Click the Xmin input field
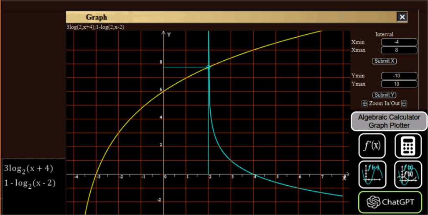 399,42
